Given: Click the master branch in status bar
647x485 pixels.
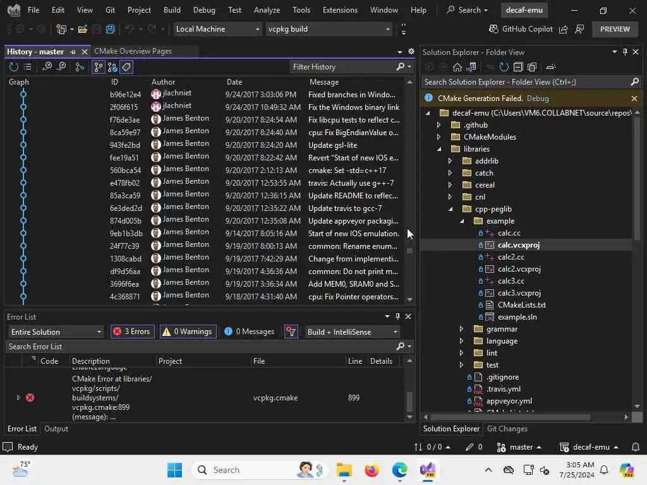Looking at the screenshot, I should tap(519, 447).
